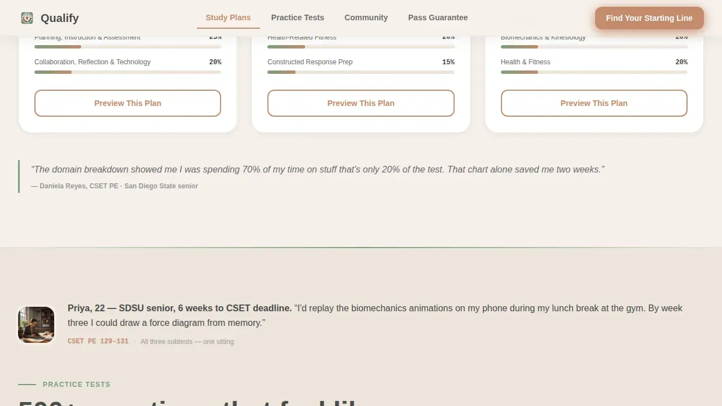Preview the plan with Health & Fitness

click(594, 103)
